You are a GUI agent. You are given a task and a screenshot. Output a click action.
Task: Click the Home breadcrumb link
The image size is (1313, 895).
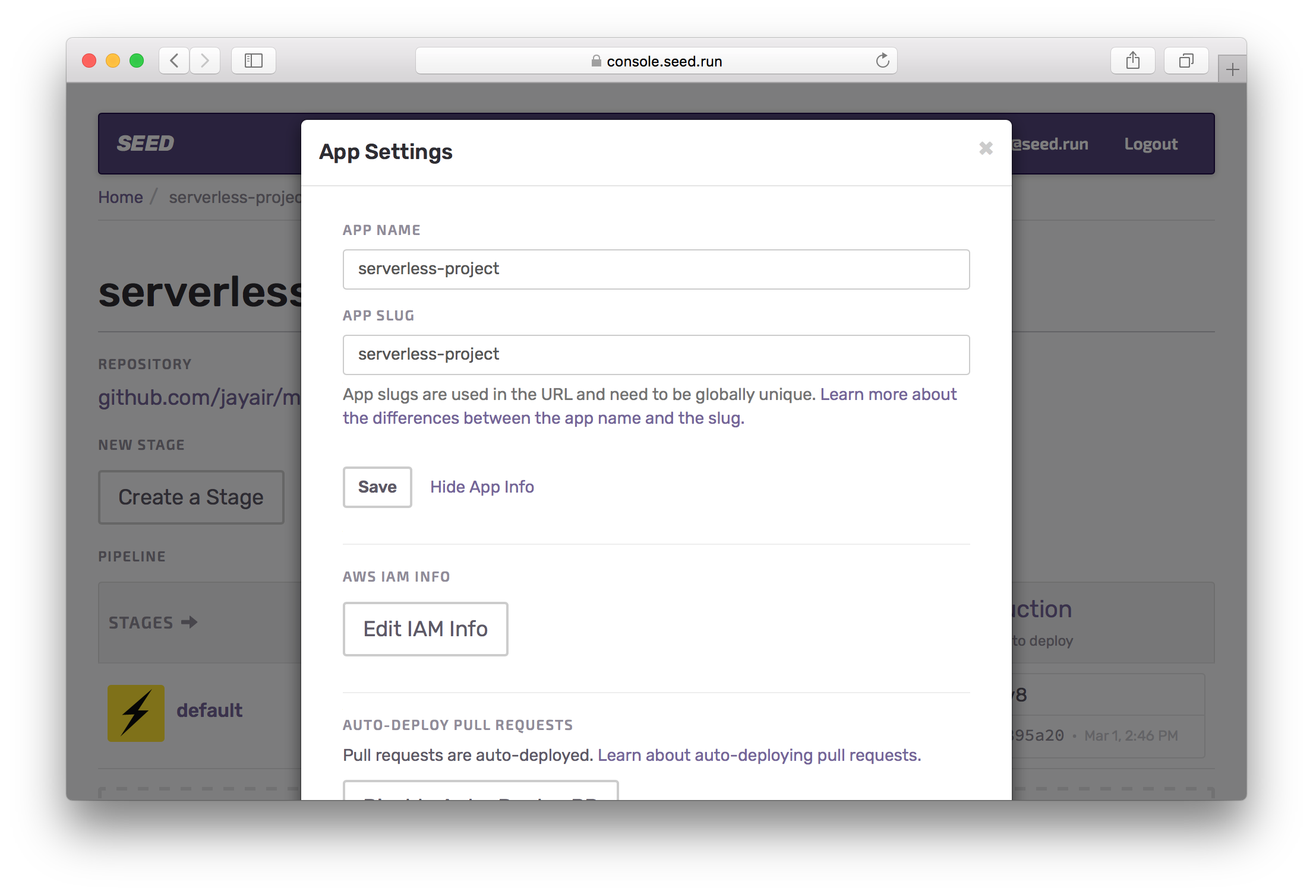point(121,197)
